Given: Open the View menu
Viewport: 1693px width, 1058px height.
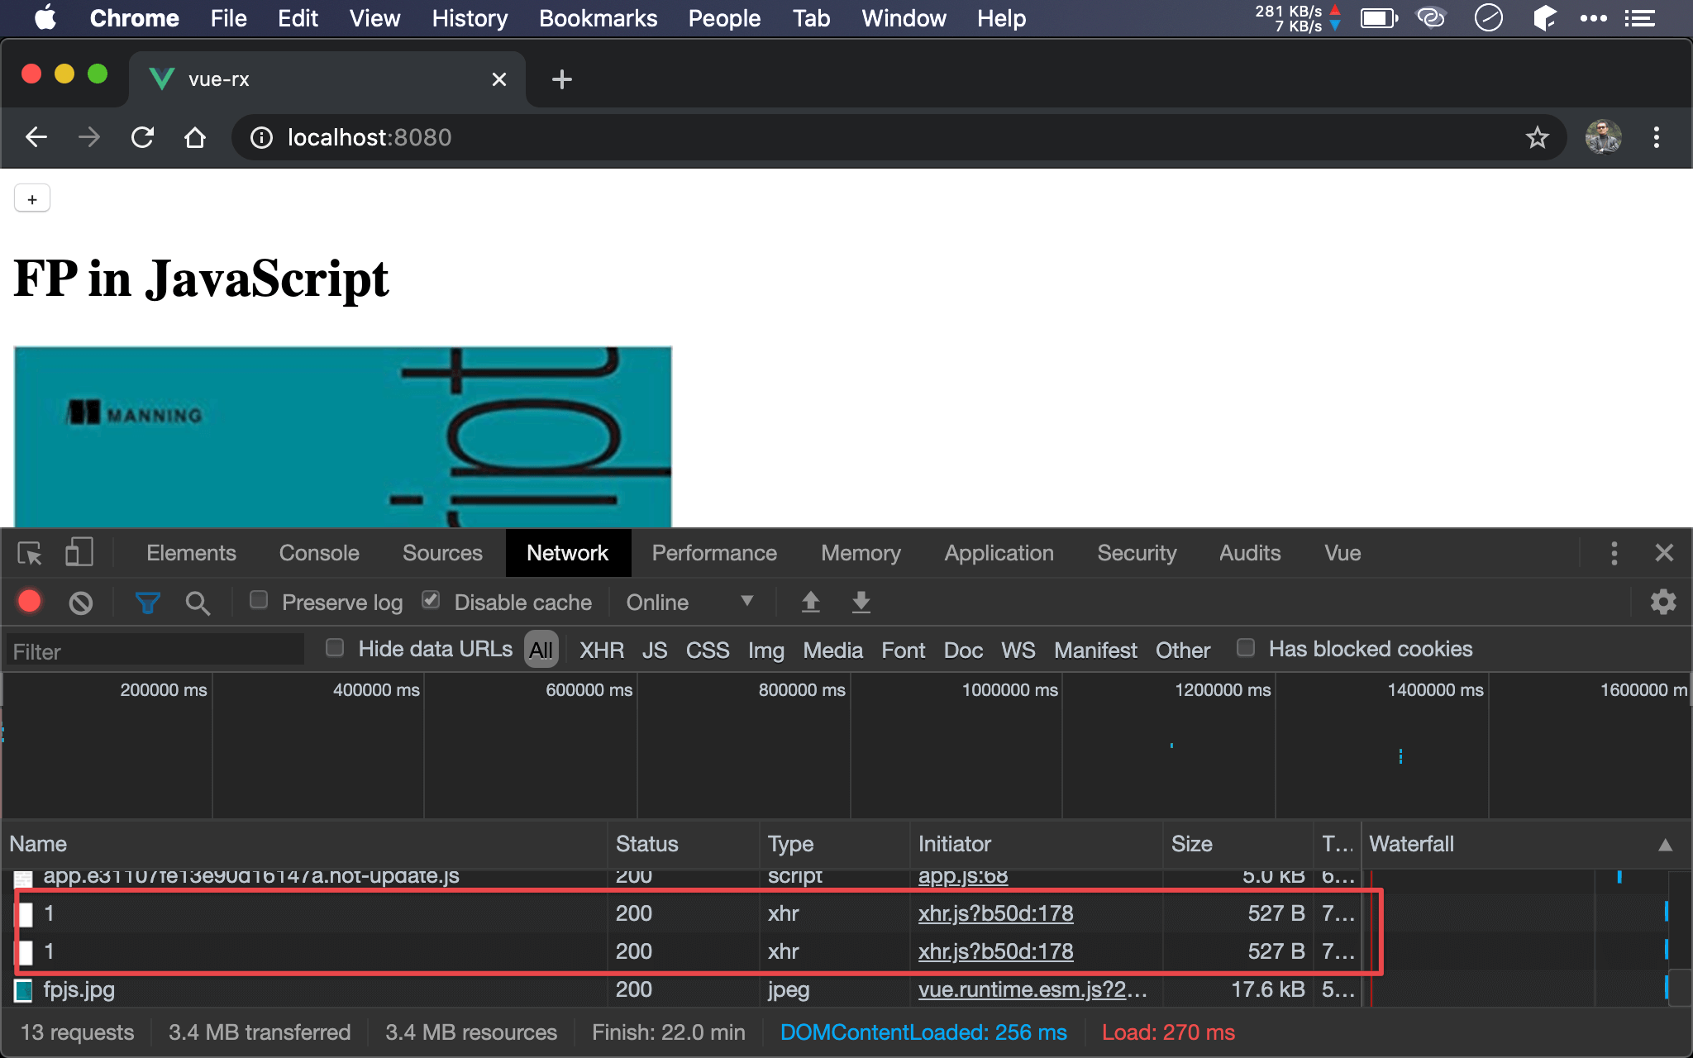Looking at the screenshot, I should (374, 18).
